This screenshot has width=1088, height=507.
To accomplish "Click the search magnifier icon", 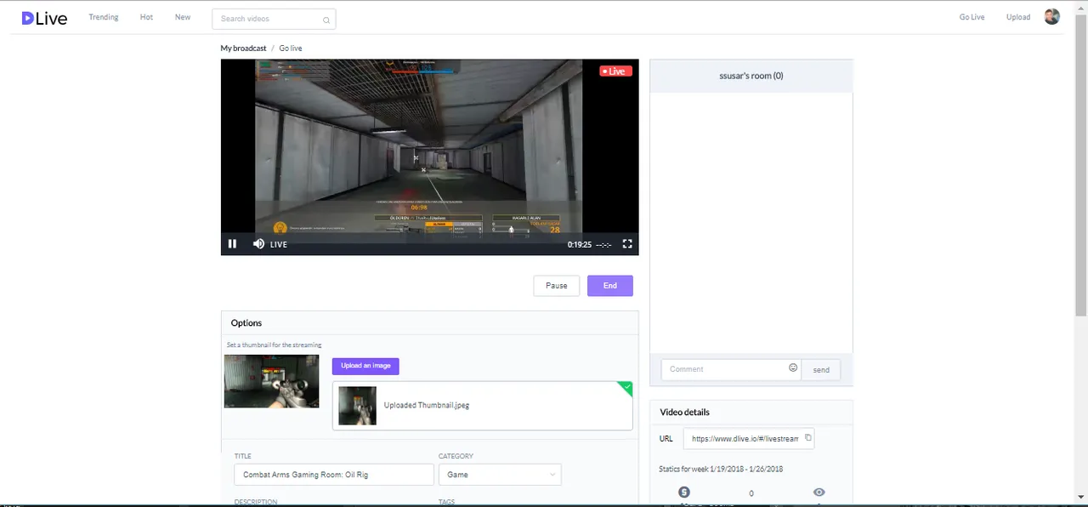I will [x=326, y=20].
